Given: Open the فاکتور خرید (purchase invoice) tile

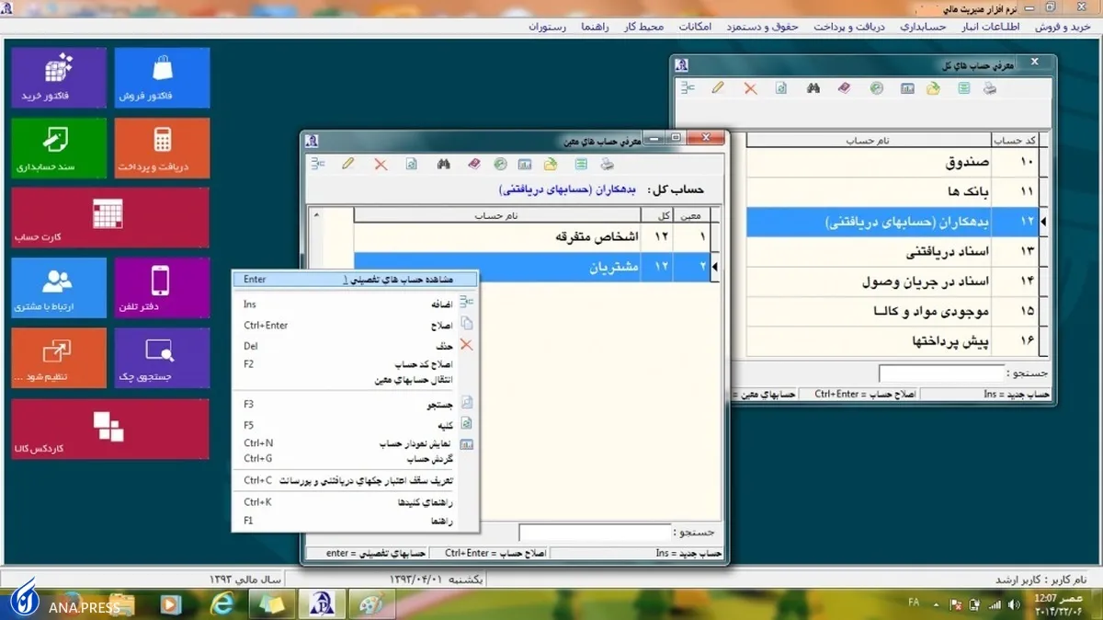Looking at the screenshot, I should tap(59, 77).
